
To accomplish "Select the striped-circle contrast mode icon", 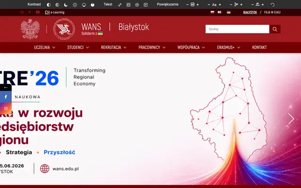I will (57, 5).
